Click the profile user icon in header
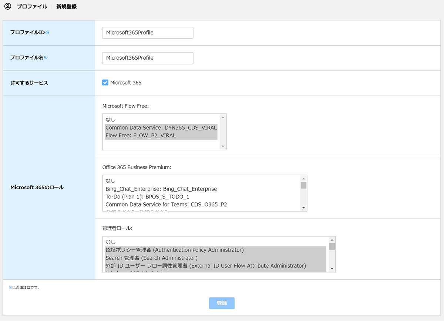 (7, 6)
